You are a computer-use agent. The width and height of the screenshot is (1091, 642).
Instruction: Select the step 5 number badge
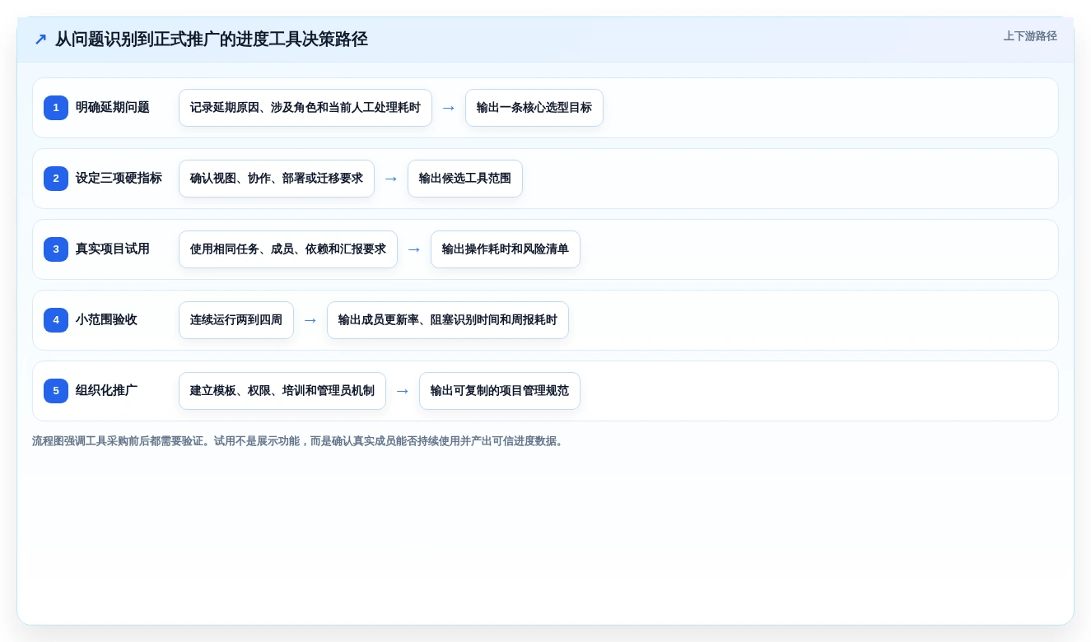click(x=56, y=391)
